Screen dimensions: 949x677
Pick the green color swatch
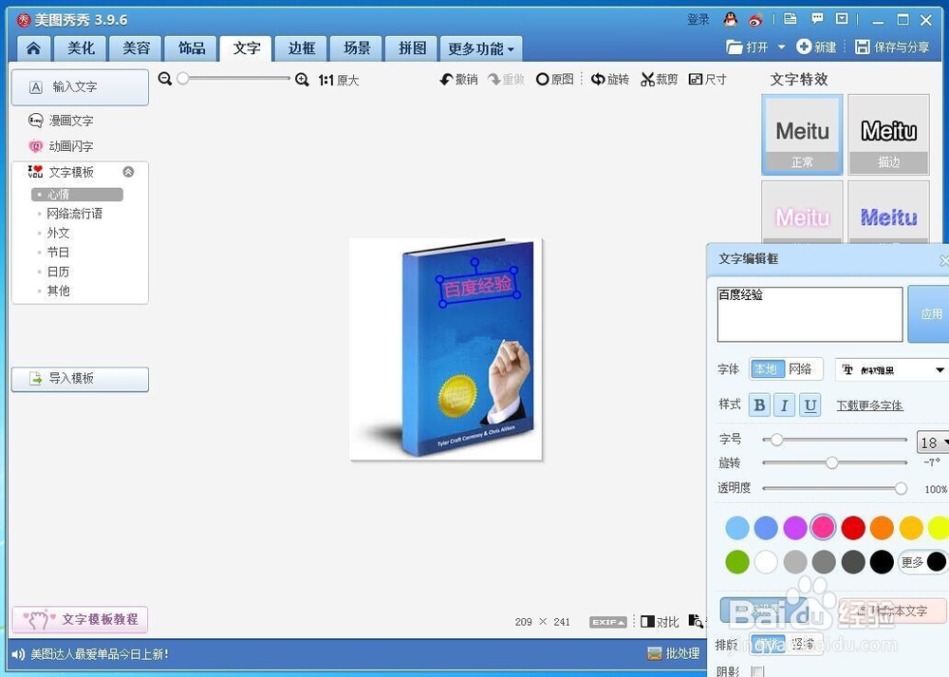[737, 562]
